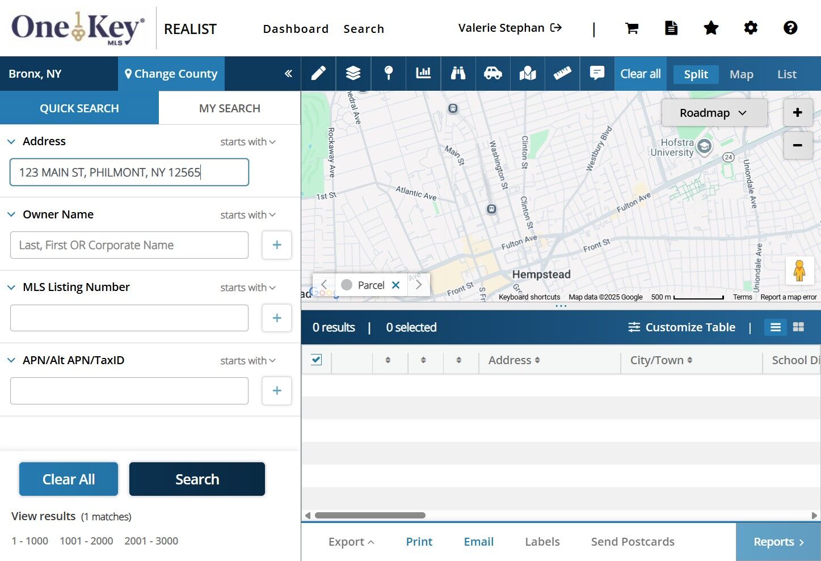The height and width of the screenshot is (561, 821).
Task: Switch results to grid view icon
Action: [798, 327]
